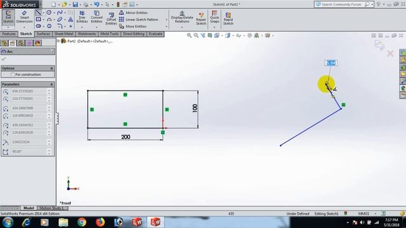Switch to the Features tab
406x228 pixels.
[x=9, y=34]
